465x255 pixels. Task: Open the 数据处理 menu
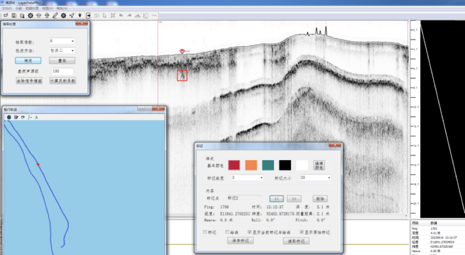tap(31, 9)
